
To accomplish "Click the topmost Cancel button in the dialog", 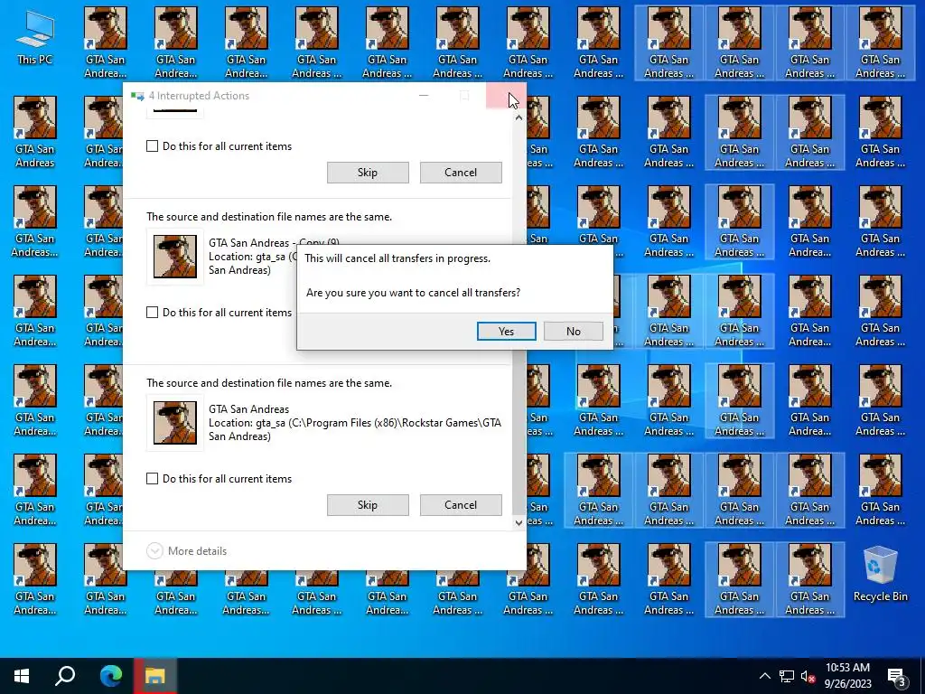I will [x=461, y=173].
